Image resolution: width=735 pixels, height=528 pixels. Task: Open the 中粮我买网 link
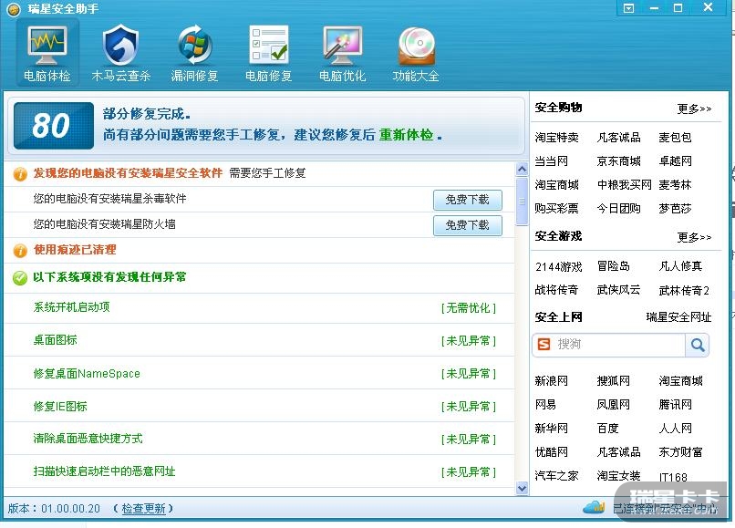point(624,185)
